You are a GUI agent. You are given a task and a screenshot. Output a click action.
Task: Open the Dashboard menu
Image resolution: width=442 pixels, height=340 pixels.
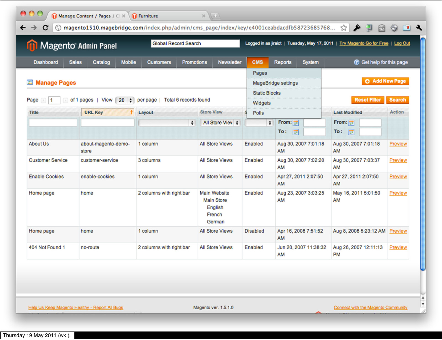pyautogui.click(x=46, y=62)
